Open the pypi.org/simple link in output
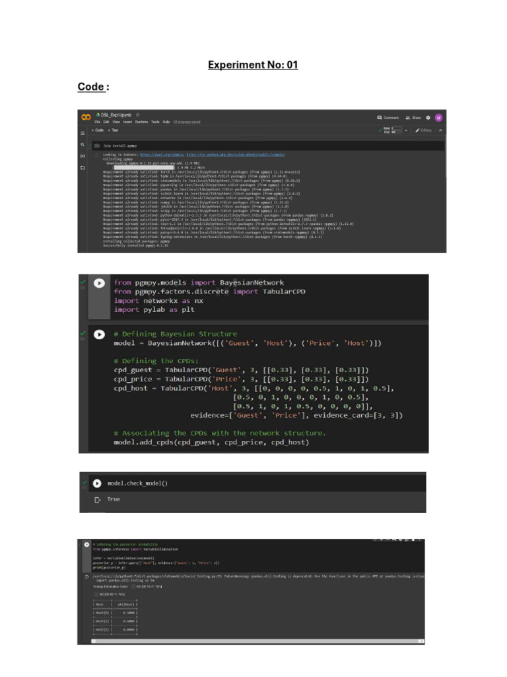507x677 pixels. [162, 154]
